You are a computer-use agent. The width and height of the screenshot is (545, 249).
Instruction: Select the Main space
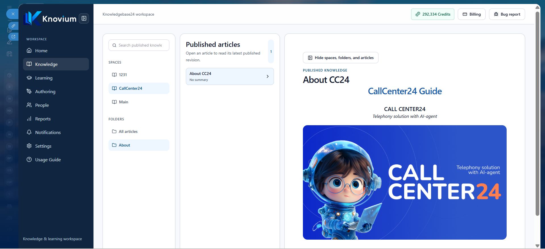[x=139, y=102]
